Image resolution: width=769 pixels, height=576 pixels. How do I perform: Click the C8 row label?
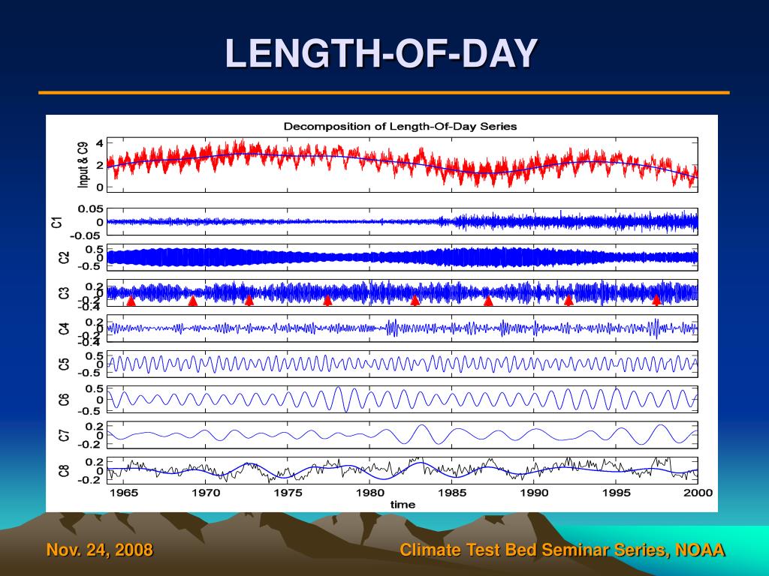click(64, 471)
